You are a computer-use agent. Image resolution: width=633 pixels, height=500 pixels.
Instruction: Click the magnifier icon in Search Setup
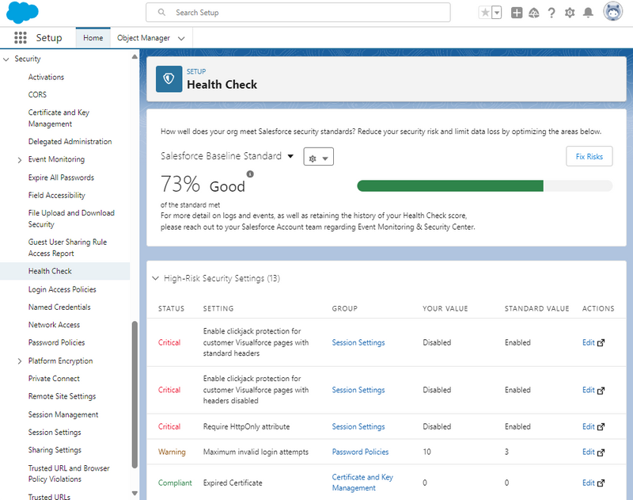point(161,13)
